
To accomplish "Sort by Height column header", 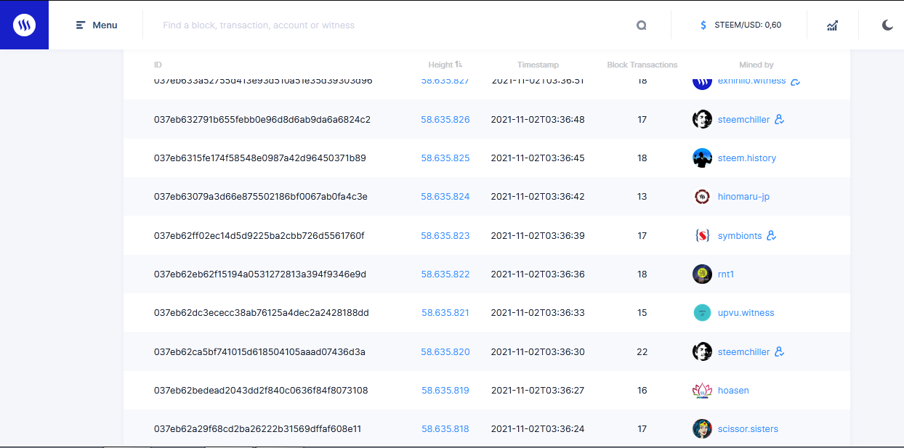I will (x=445, y=65).
